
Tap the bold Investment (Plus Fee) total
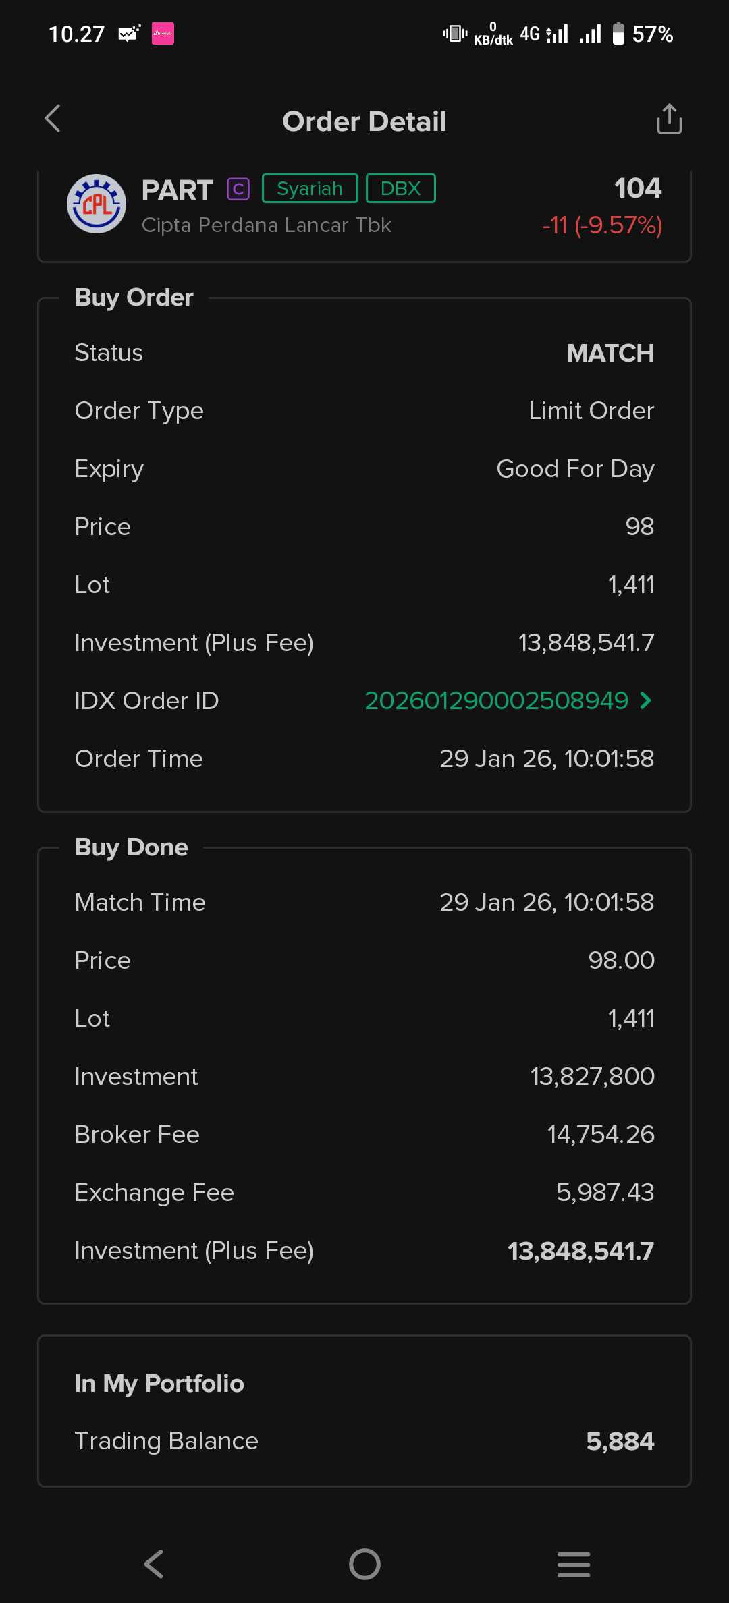(580, 1251)
